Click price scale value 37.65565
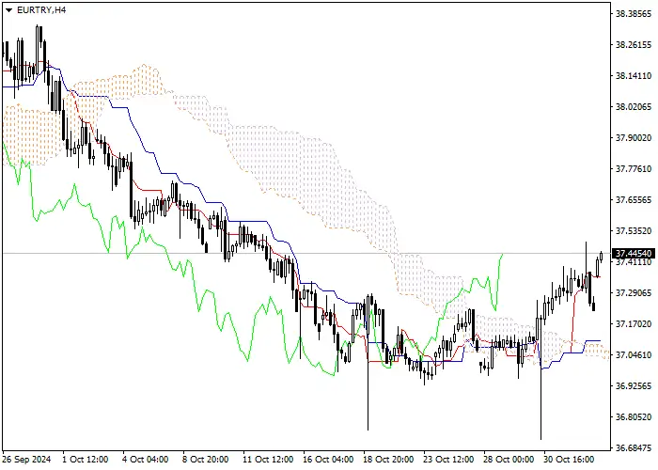Screen dimensions: 658x470 (634, 199)
